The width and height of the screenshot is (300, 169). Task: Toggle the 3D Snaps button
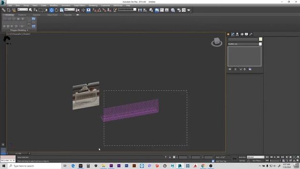95,10
